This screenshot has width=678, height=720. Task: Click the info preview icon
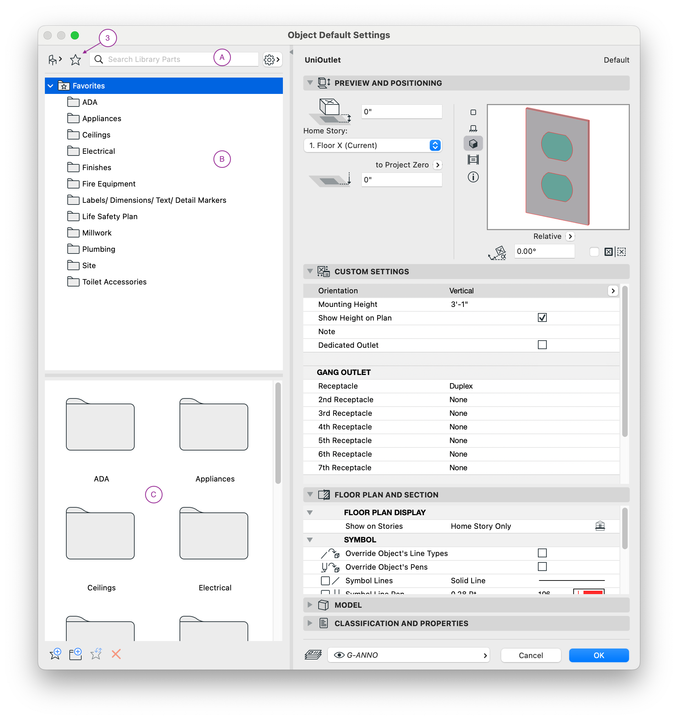pos(473,177)
